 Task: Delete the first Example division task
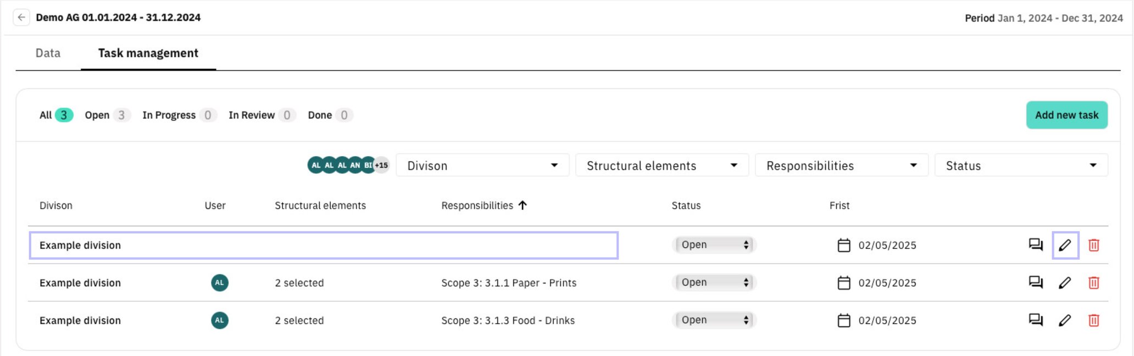click(1094, 245)
